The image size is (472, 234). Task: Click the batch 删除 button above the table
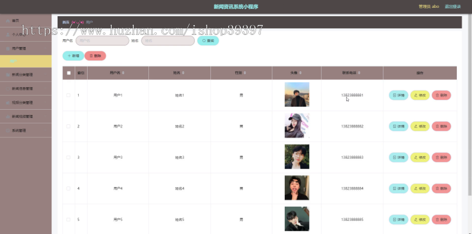click(95, 56)
